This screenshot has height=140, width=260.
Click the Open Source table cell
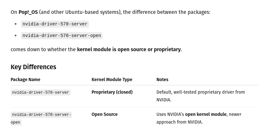tap(105, 114)
